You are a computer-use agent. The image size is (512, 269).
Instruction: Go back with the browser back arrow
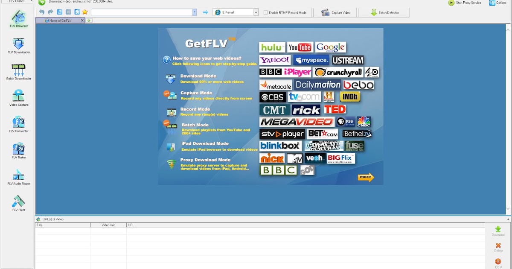click(x=42, y=12)
